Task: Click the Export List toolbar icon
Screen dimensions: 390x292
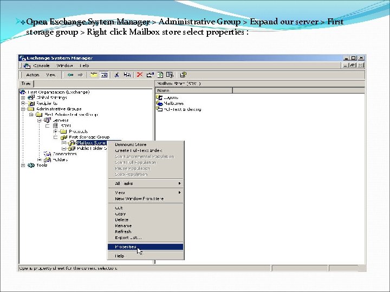Action: (x=170, y=75)
